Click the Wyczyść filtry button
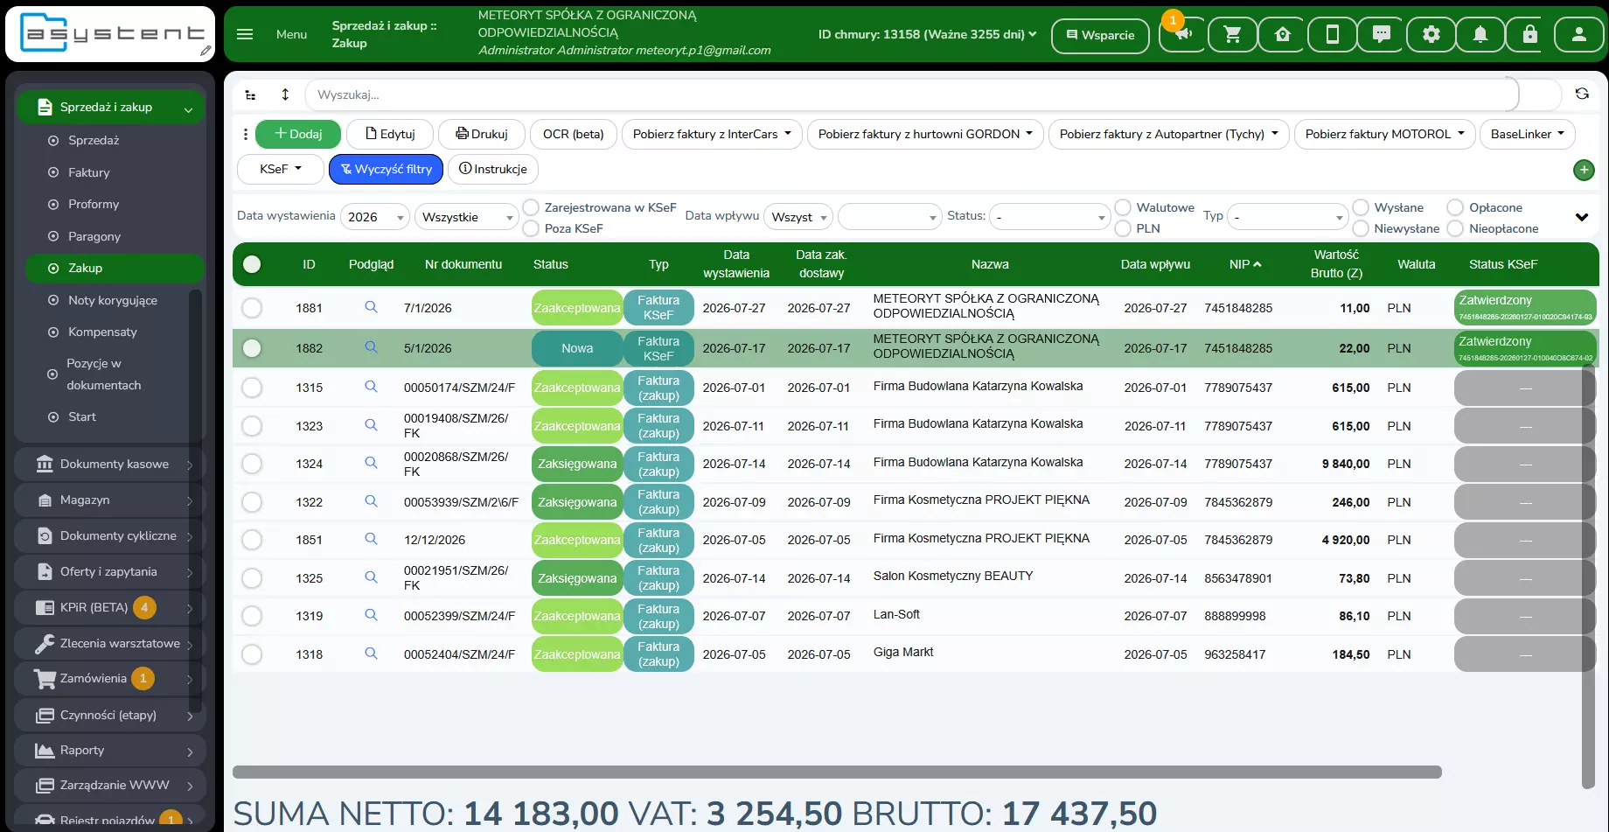This screenshot has width=1609, height=832. tap(387, 169)
